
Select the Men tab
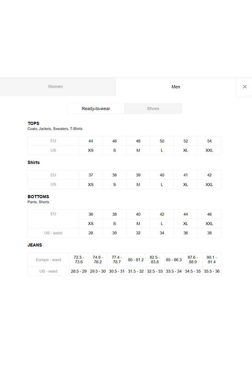click(x=176, y=87)
